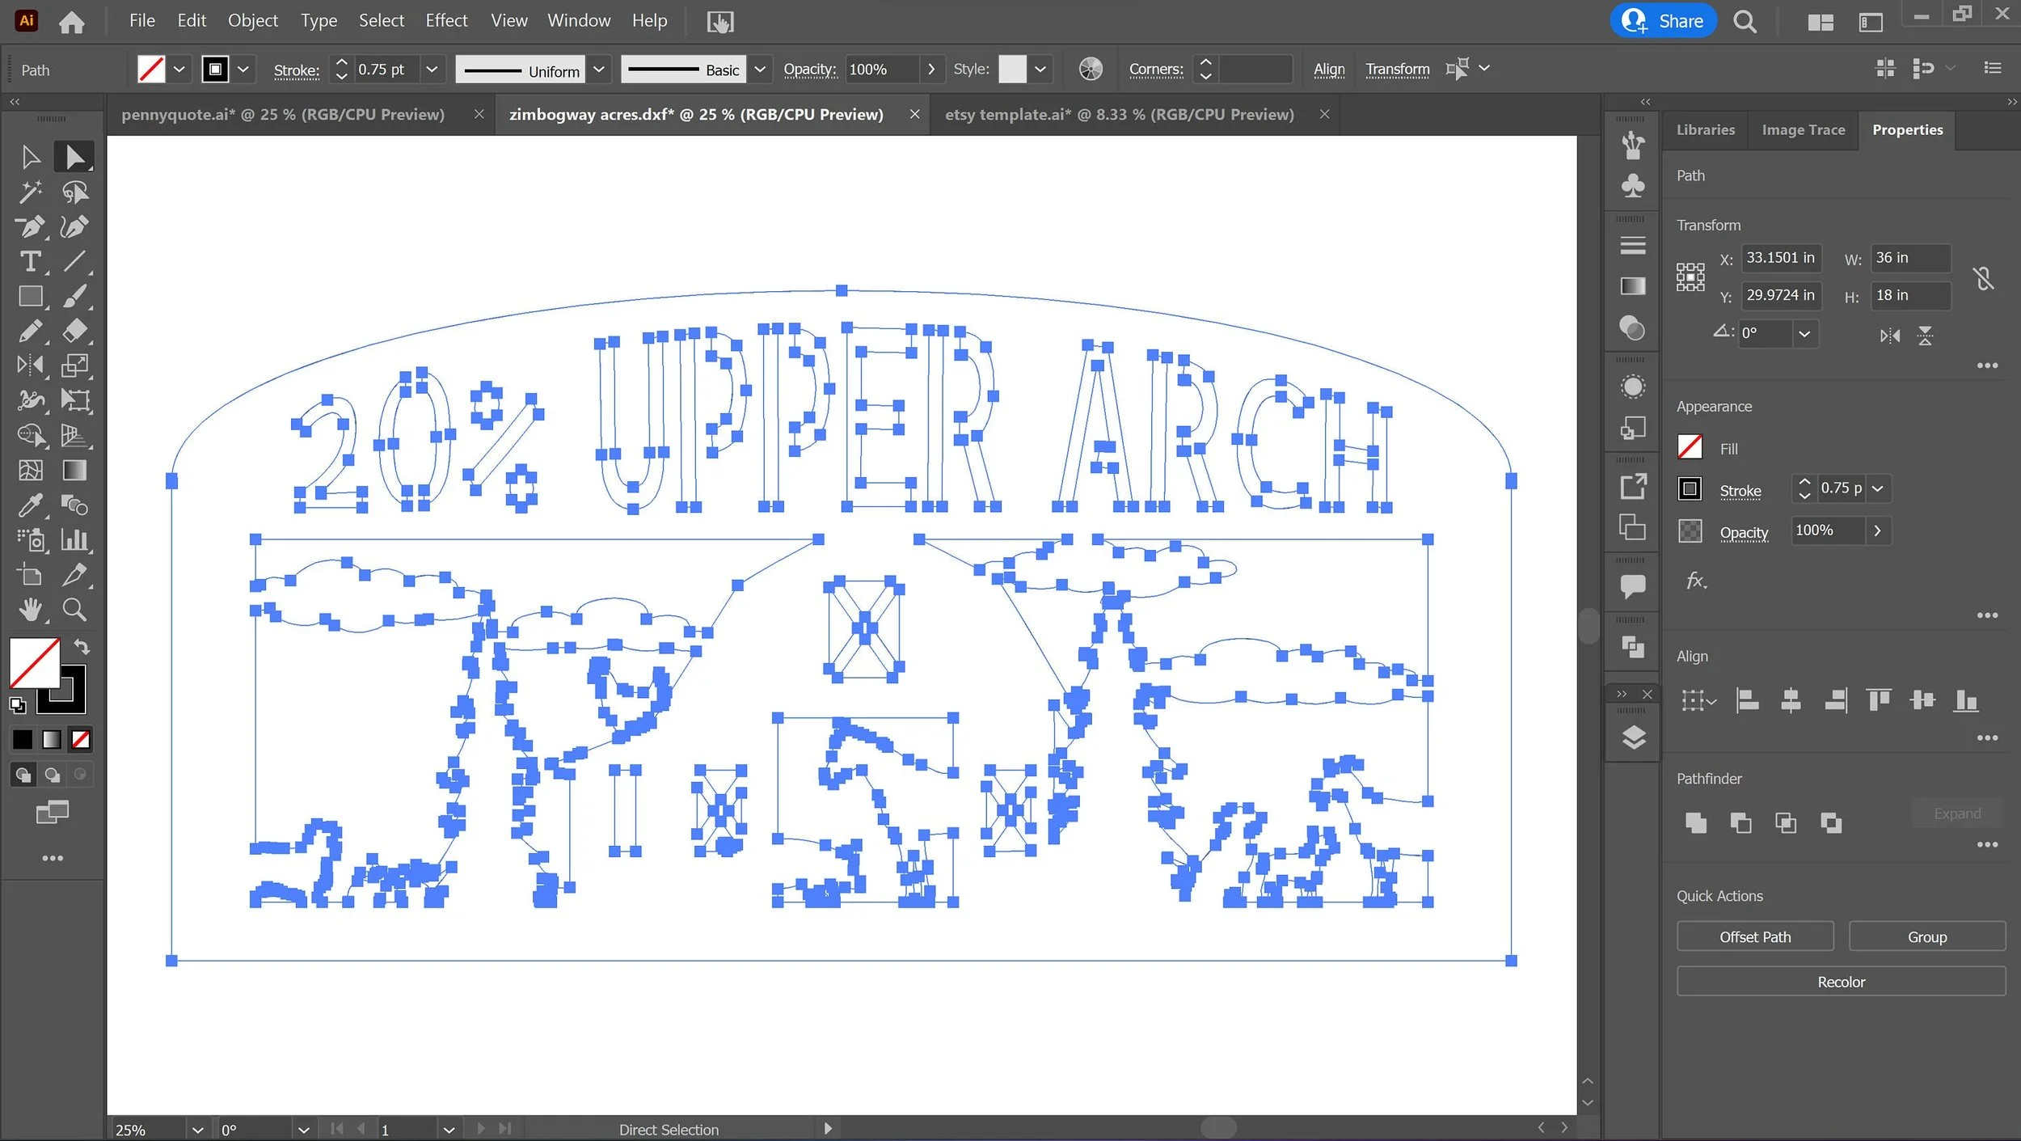The width and height of the screenshot is (2021, 1141).
Task: Select the Hand tool
Action: click(x=30, y=609)
